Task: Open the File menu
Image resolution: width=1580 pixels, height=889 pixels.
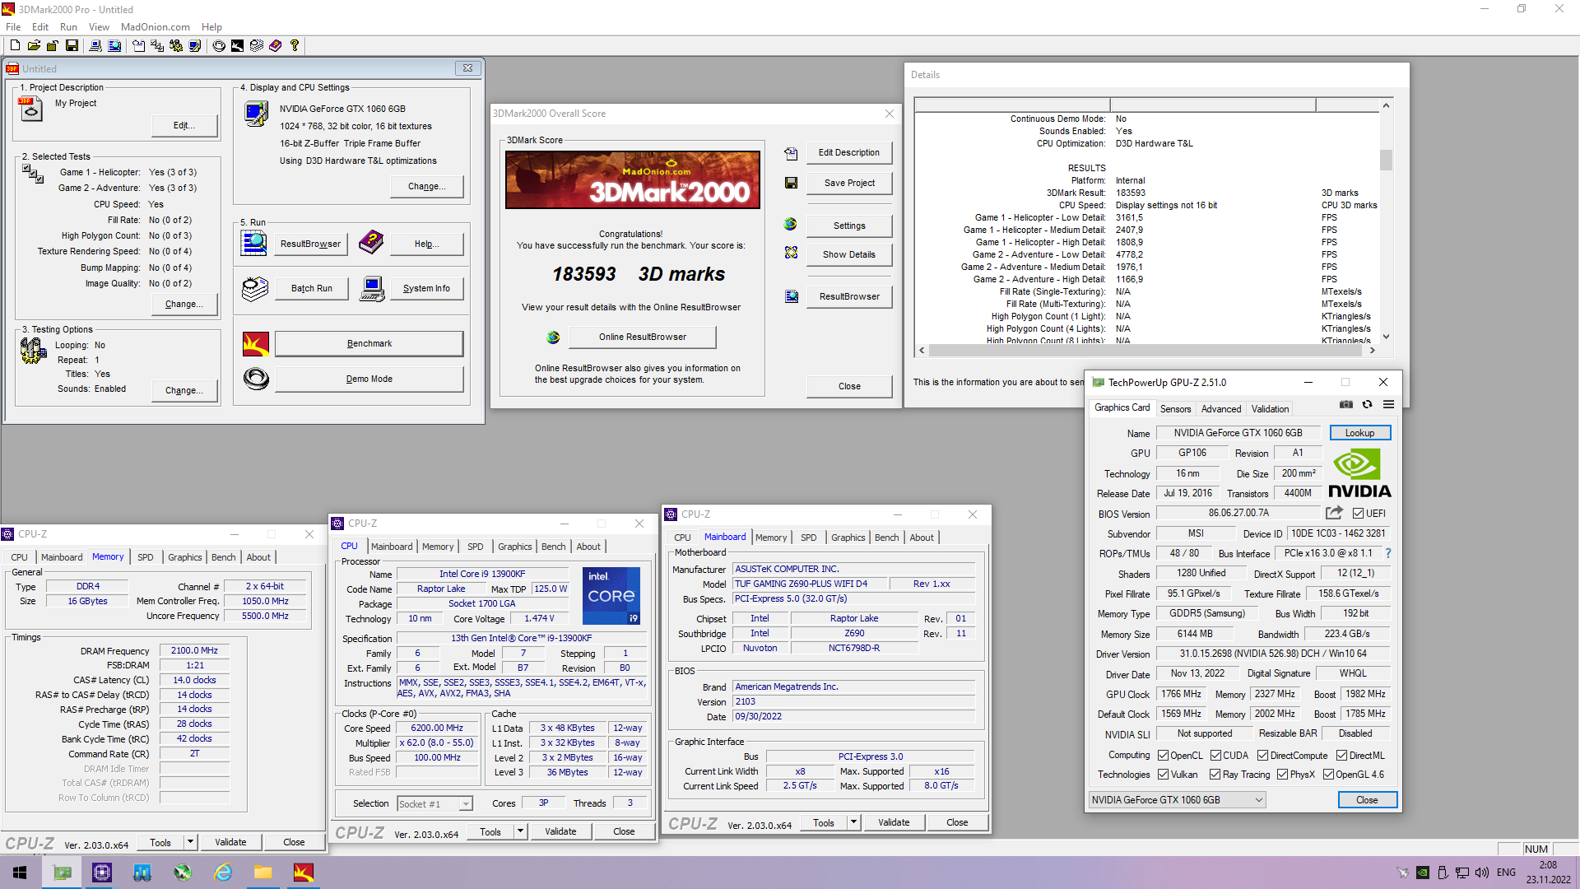Action: coord(13,27)
